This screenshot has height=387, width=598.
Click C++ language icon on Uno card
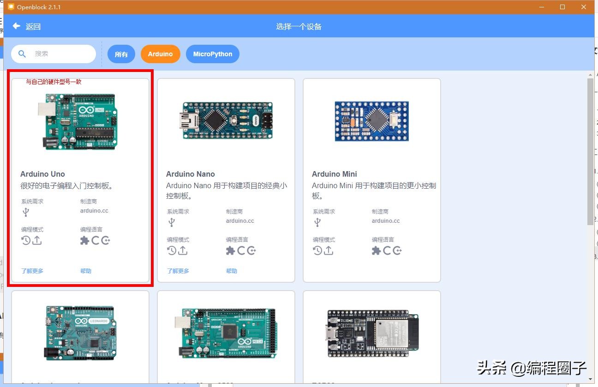coord(106,240)
